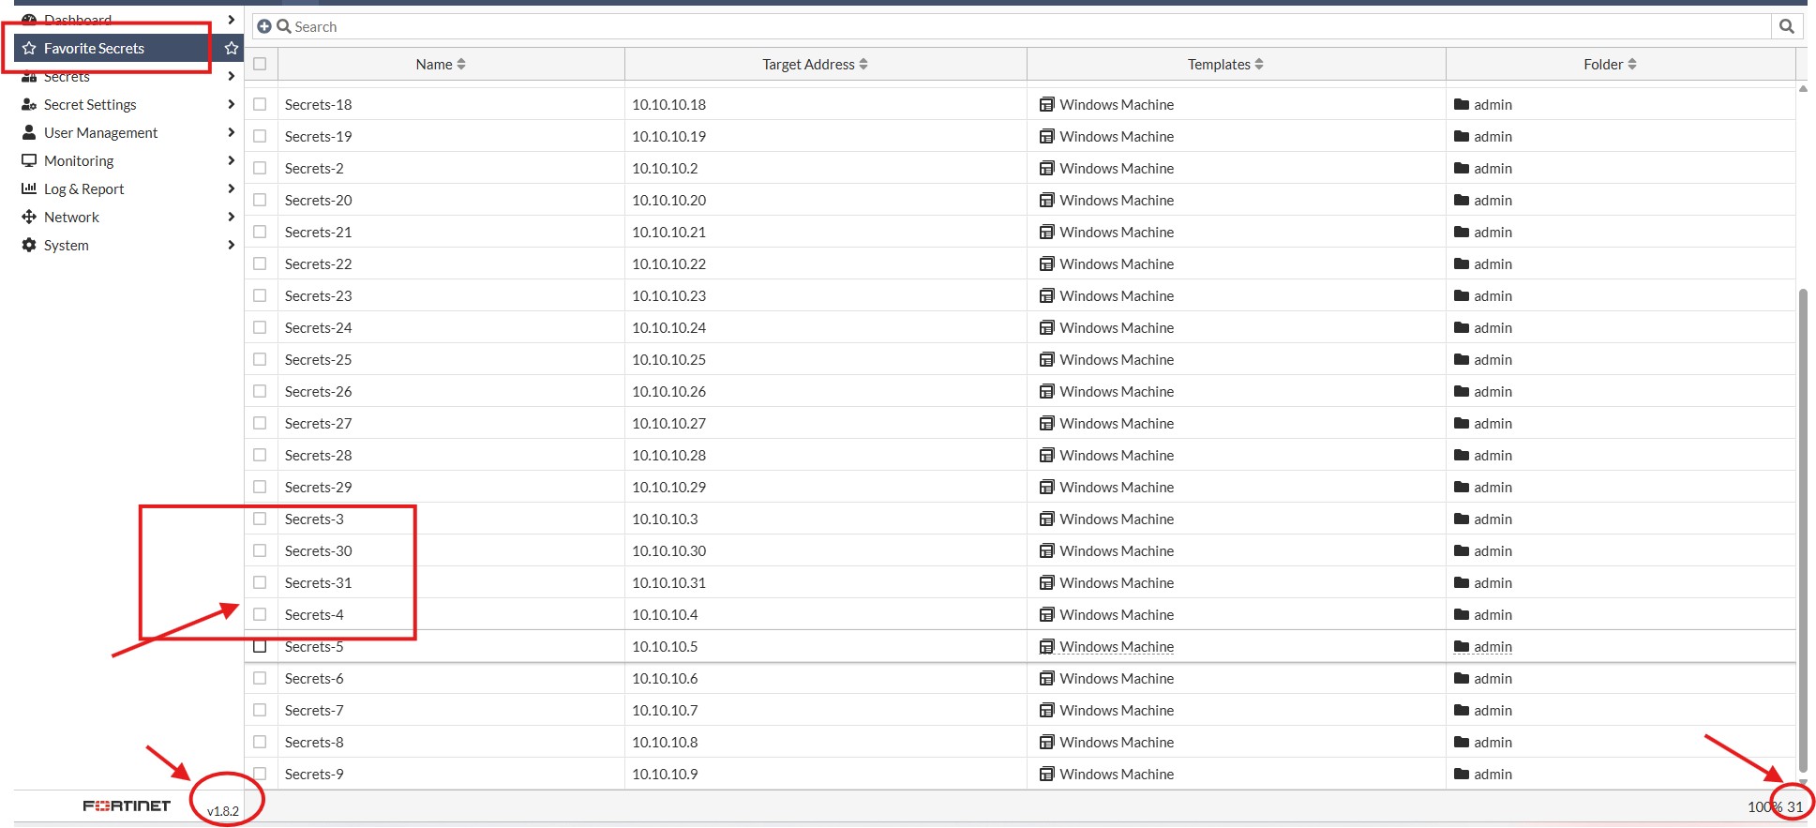This screenshot has width=1816, height=828.
Task: Click the System gear icon in sidebar
Action: coord(29,245)
